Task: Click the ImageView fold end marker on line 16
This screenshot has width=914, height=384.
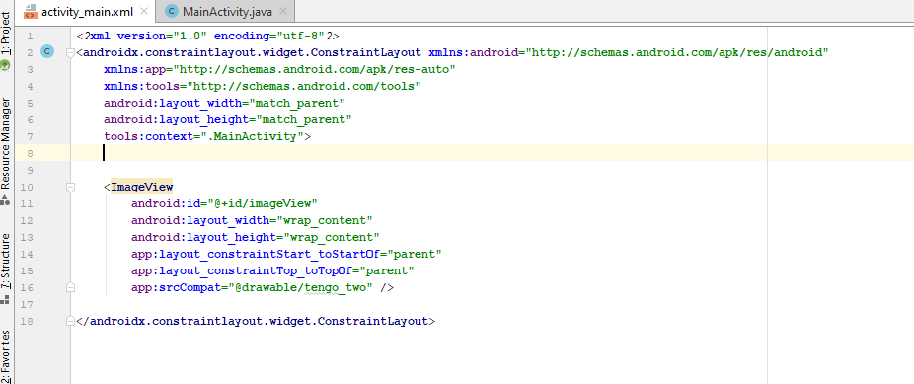Action: [70, 288]
